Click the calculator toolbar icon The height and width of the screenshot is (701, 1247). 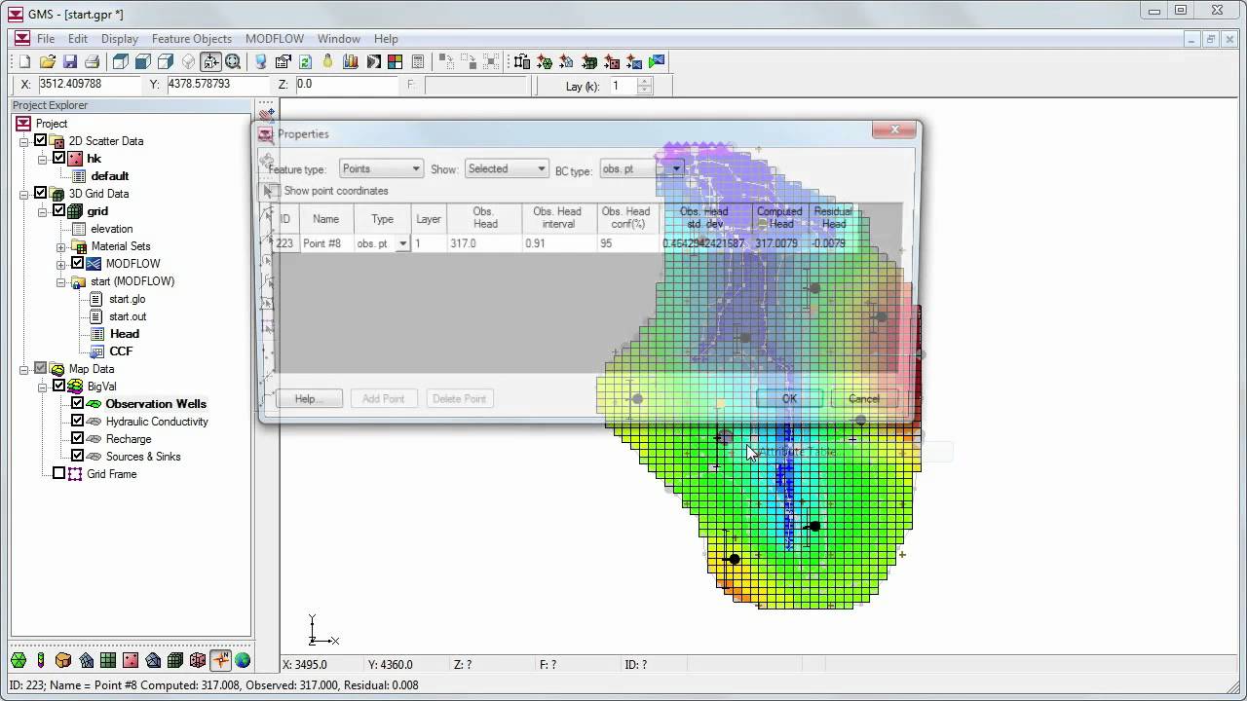pyautogui.click(x=418, y=61)
